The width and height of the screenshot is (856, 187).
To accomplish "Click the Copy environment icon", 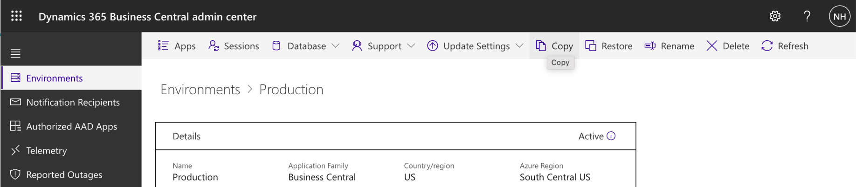I will 541,45.
